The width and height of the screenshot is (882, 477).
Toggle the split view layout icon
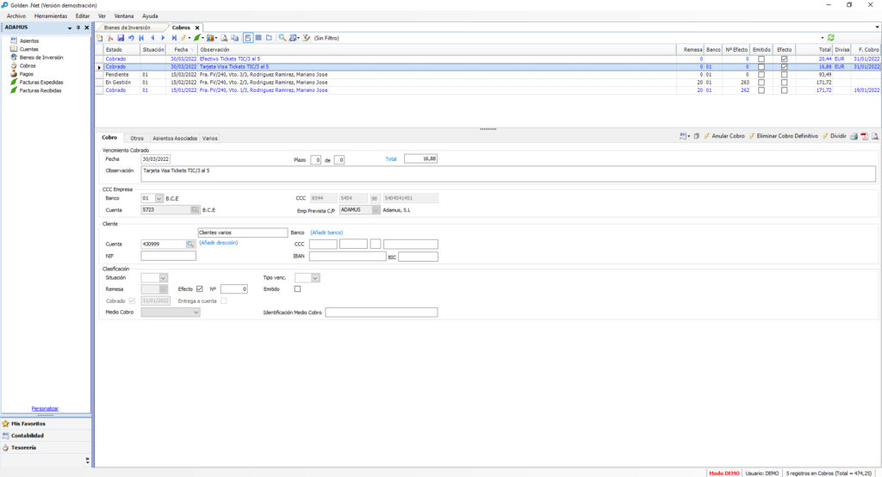pos(247,38)
